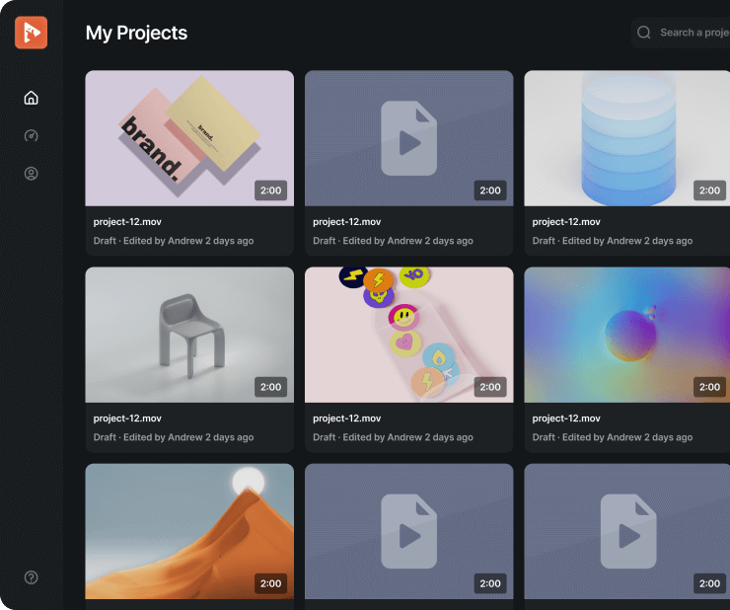Open the gray chair project thumbnail
The width and height of the screenshot is (730, 610).
coord(189,334)
